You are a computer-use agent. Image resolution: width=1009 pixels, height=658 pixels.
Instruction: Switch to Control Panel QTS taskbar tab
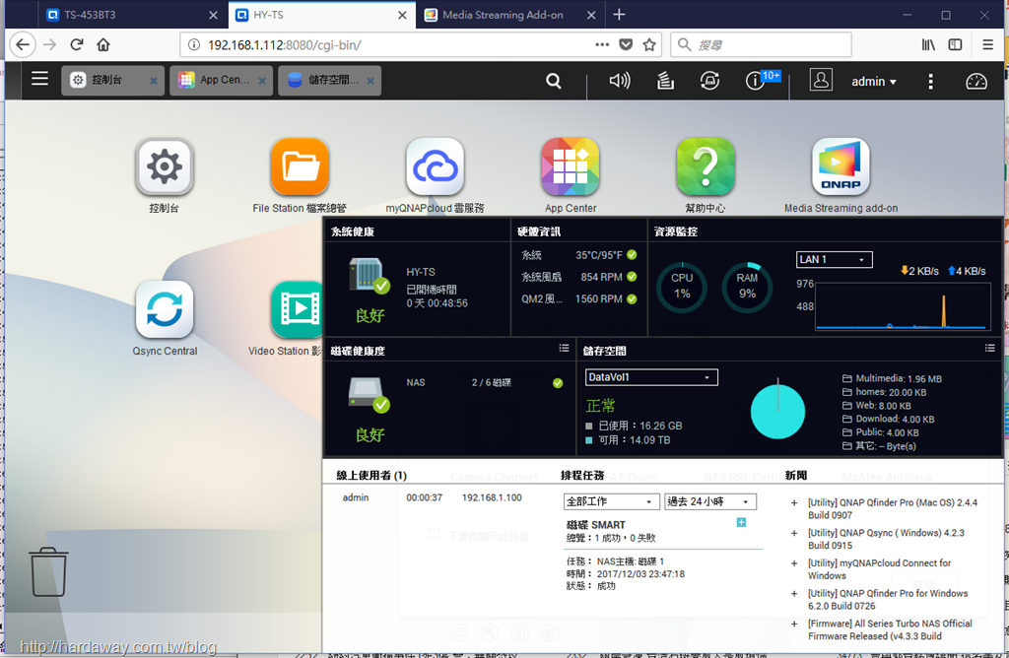coord(112,81)
